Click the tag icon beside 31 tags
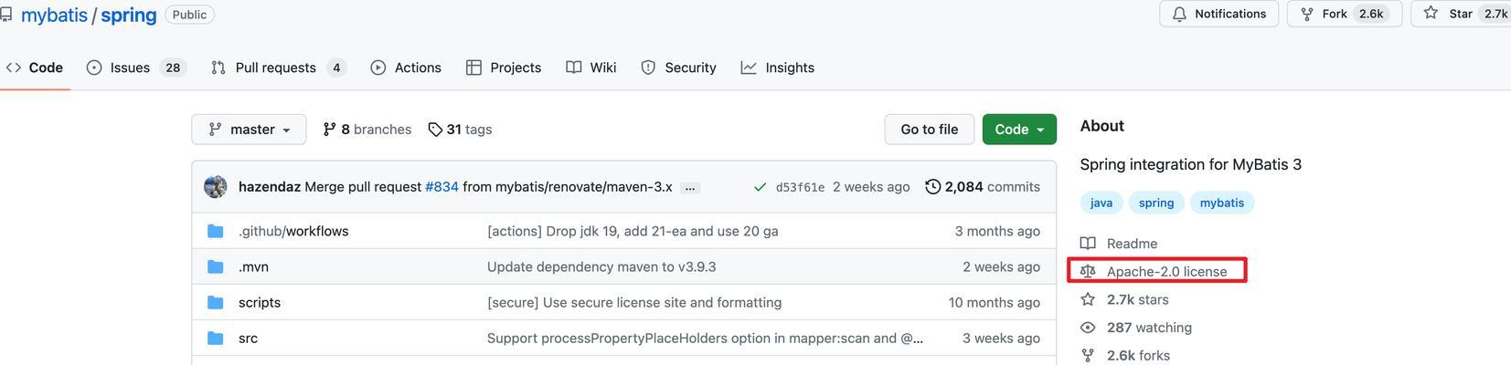 coord(435,130)
